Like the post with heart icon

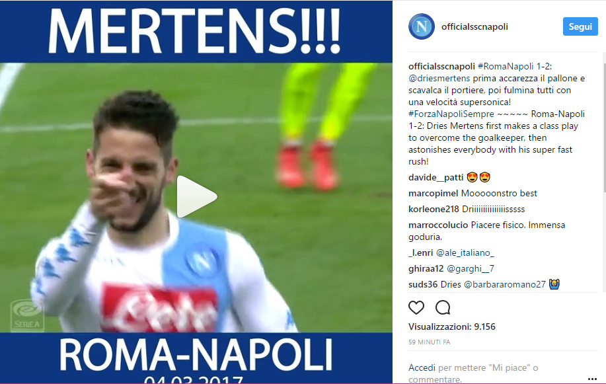pyautogui.click(x=416, y=307)
